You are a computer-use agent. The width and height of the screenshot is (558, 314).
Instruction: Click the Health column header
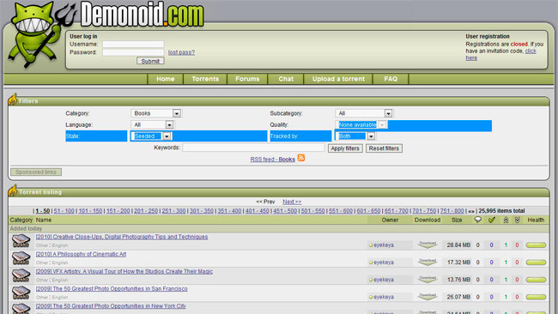[536, 220]
